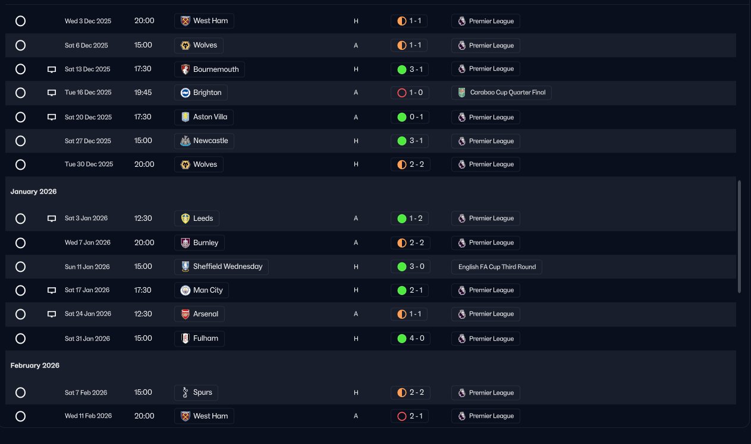Select the radio circle for Wed 3 Dec match

[x=20, y=21]
